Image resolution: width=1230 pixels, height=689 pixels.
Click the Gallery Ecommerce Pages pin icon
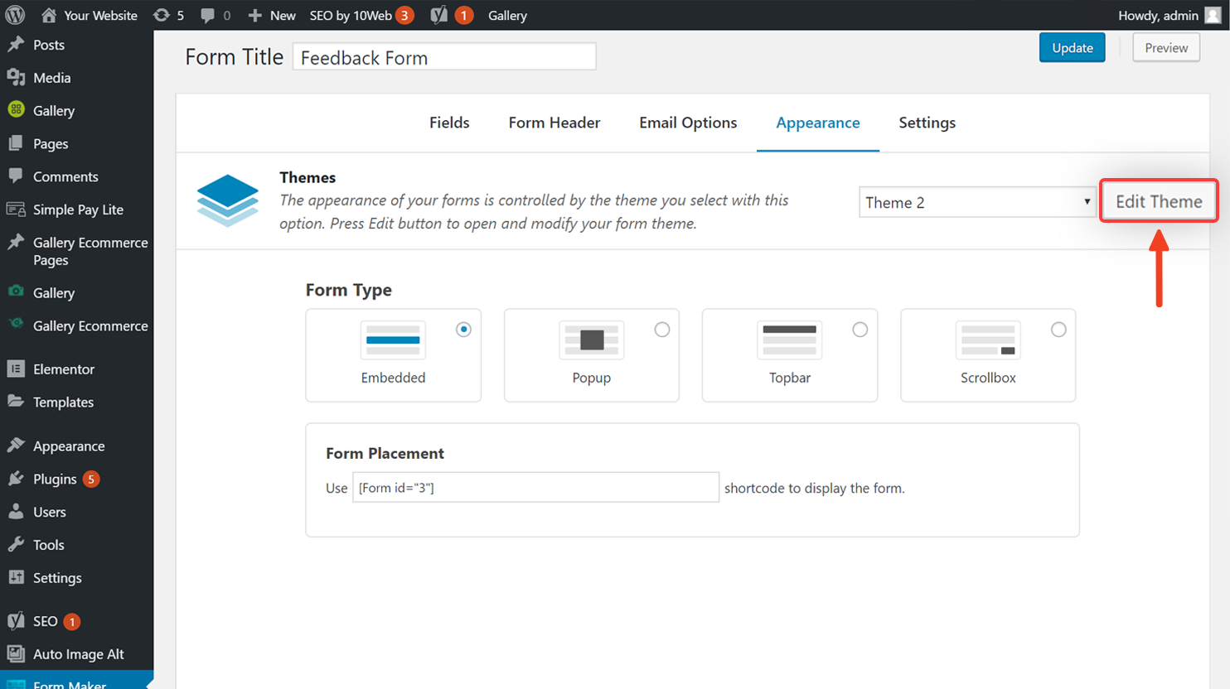(x=16, y=242)
